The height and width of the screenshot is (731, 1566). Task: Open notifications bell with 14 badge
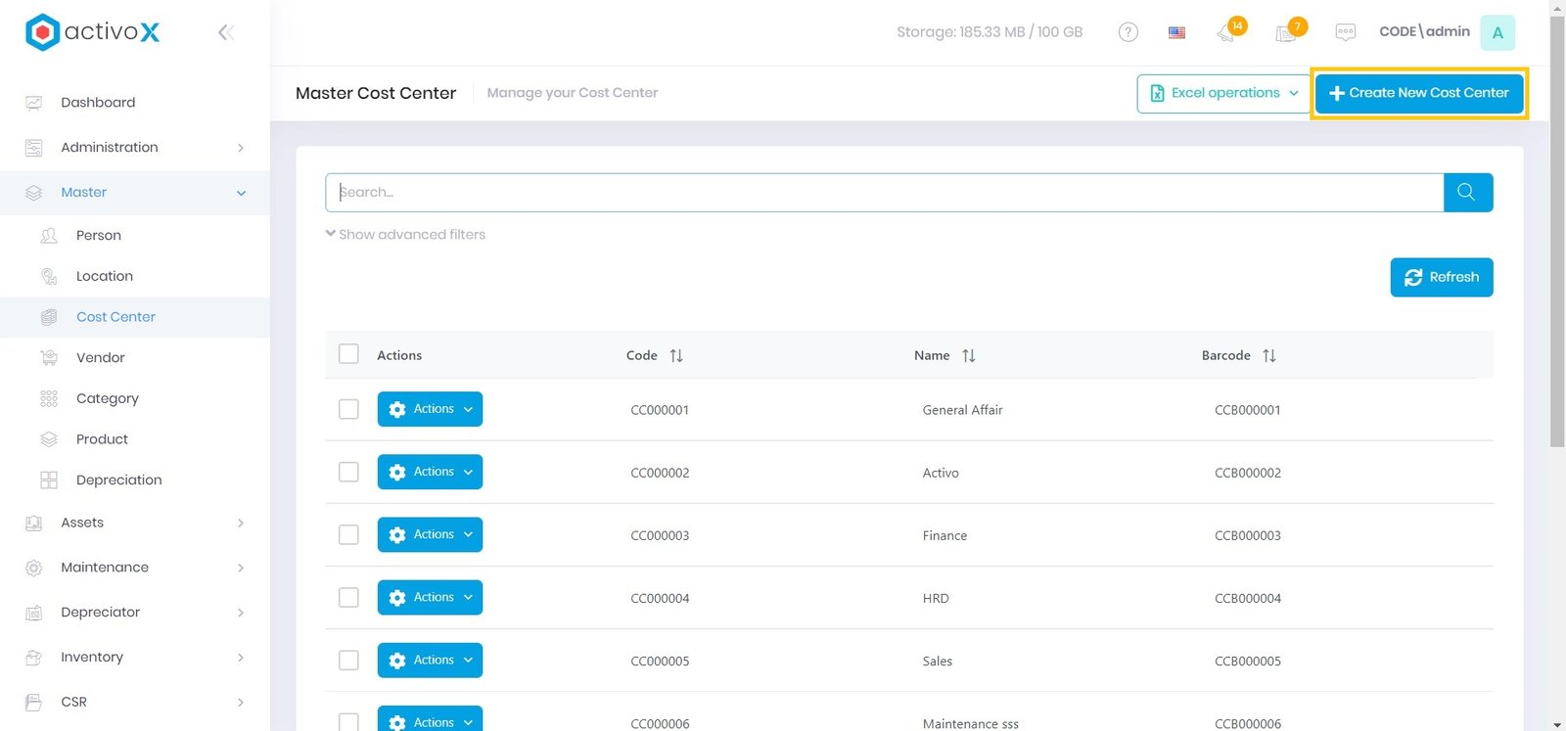click(1227, 32)
